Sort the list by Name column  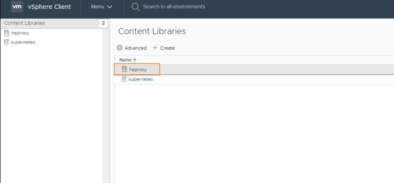(x=125, y=60)
